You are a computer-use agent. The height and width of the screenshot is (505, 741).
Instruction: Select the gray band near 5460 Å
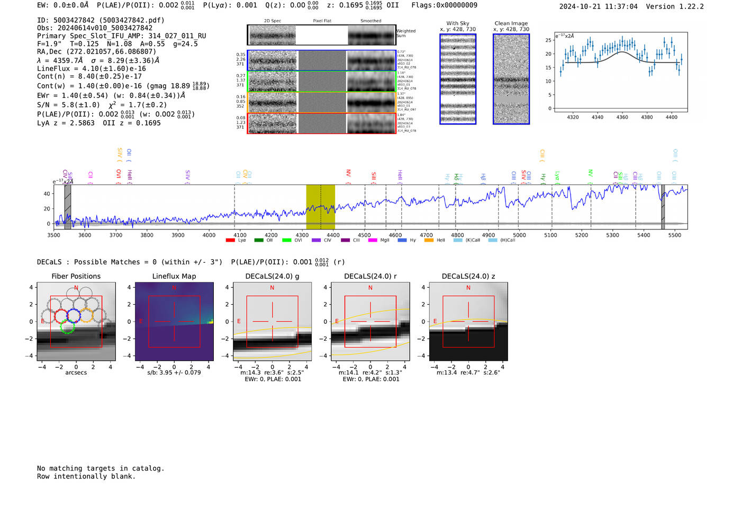663,207
